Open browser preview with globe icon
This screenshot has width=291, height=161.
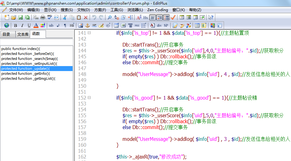[x=7, y=25]
